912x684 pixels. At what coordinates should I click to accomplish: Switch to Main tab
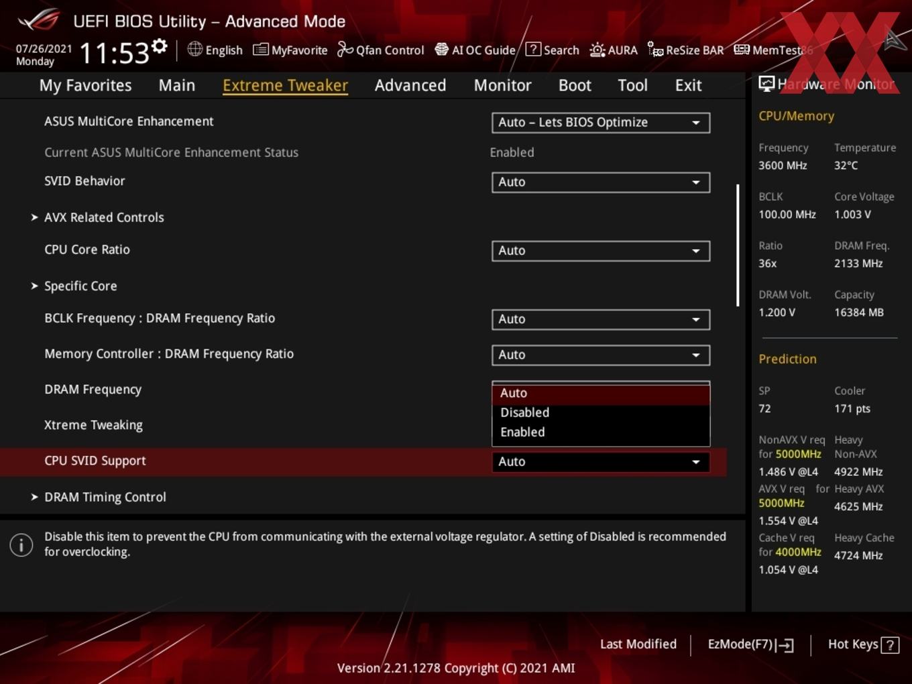click(x=177, y=85)
